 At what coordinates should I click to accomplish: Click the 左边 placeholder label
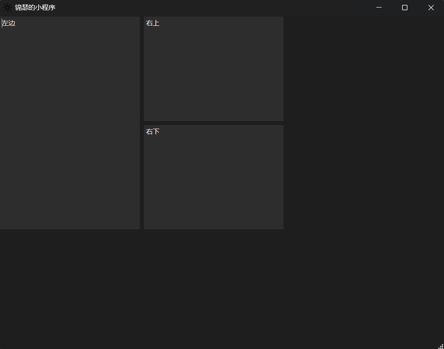click(8, 23)
